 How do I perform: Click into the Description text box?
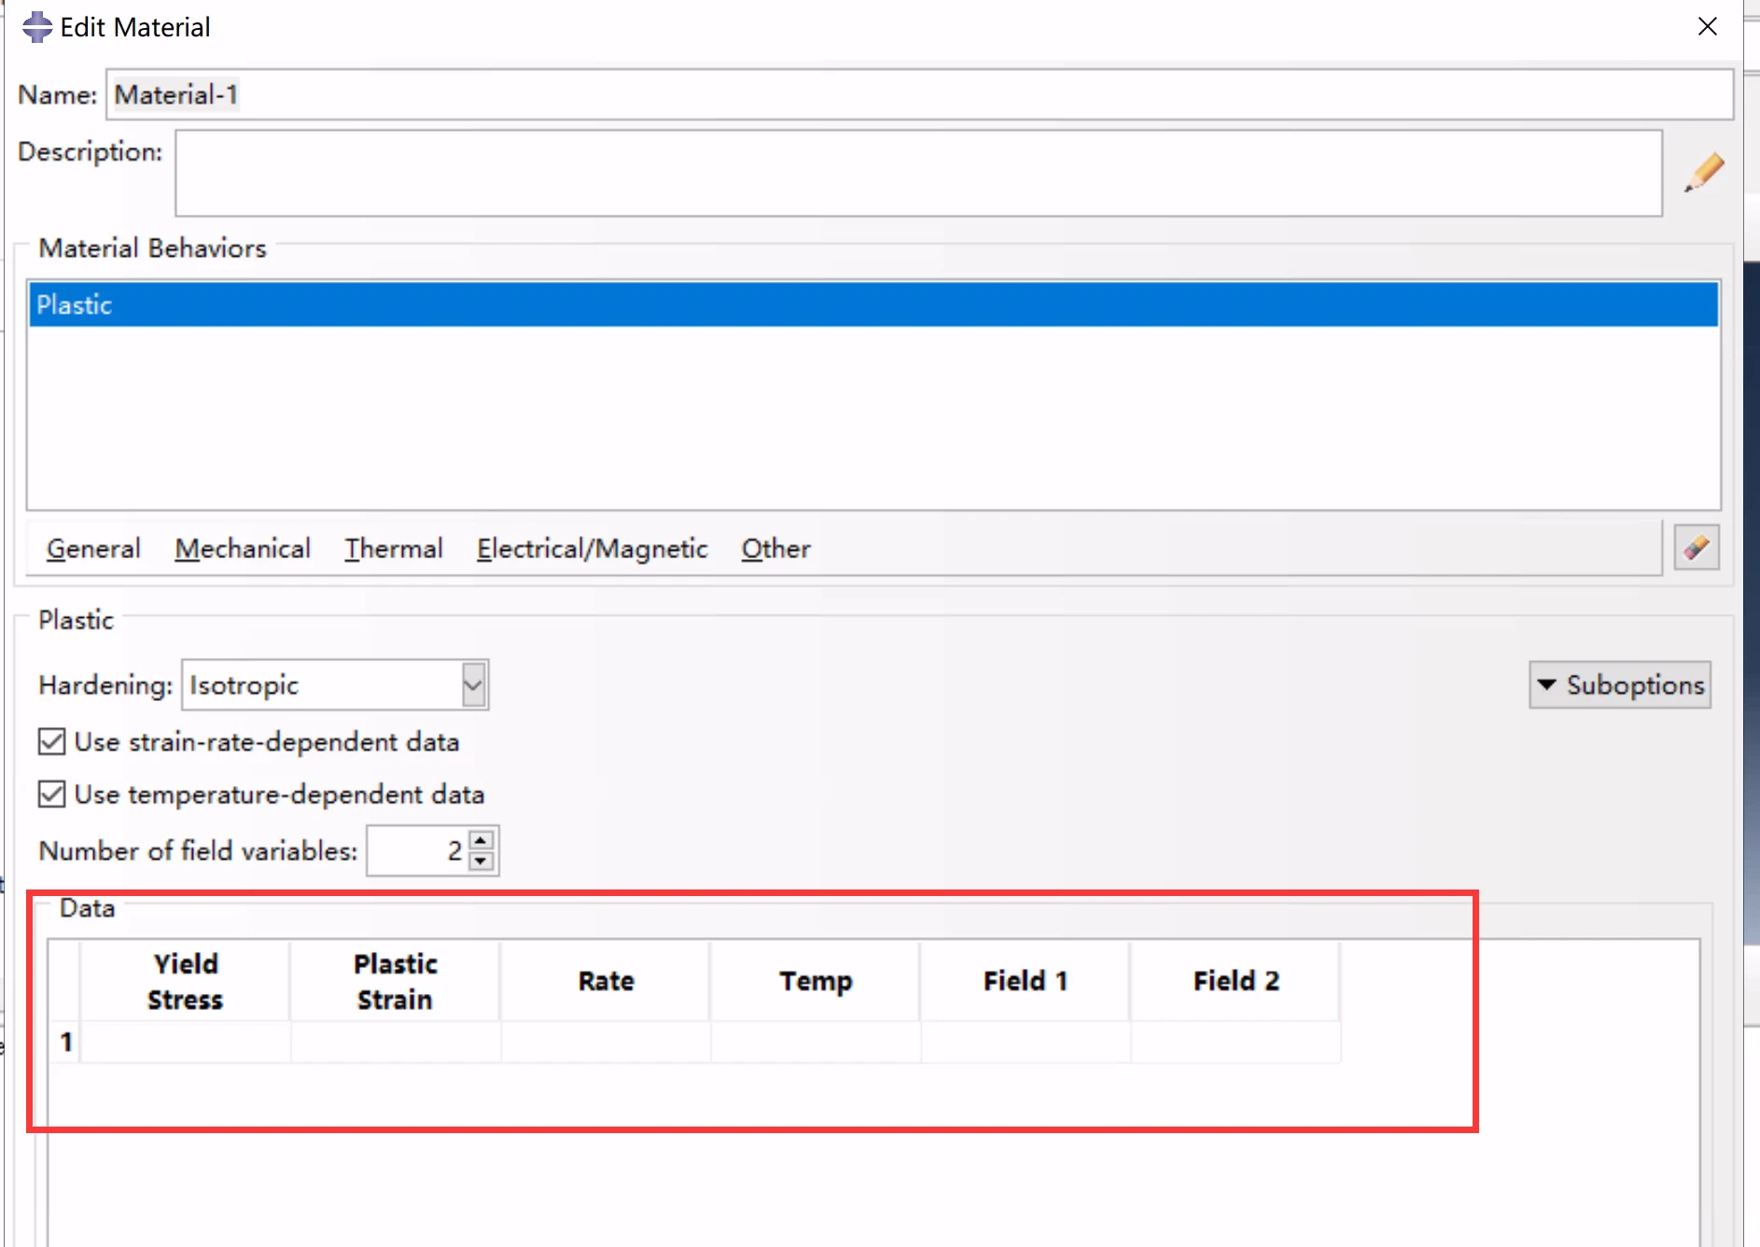click(x=917, y=174)
